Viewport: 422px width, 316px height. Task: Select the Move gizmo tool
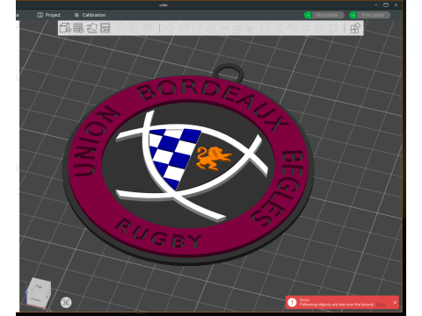click(x=170, y=28)
